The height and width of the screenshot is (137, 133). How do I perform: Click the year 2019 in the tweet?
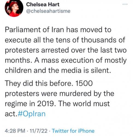point(45,104)
